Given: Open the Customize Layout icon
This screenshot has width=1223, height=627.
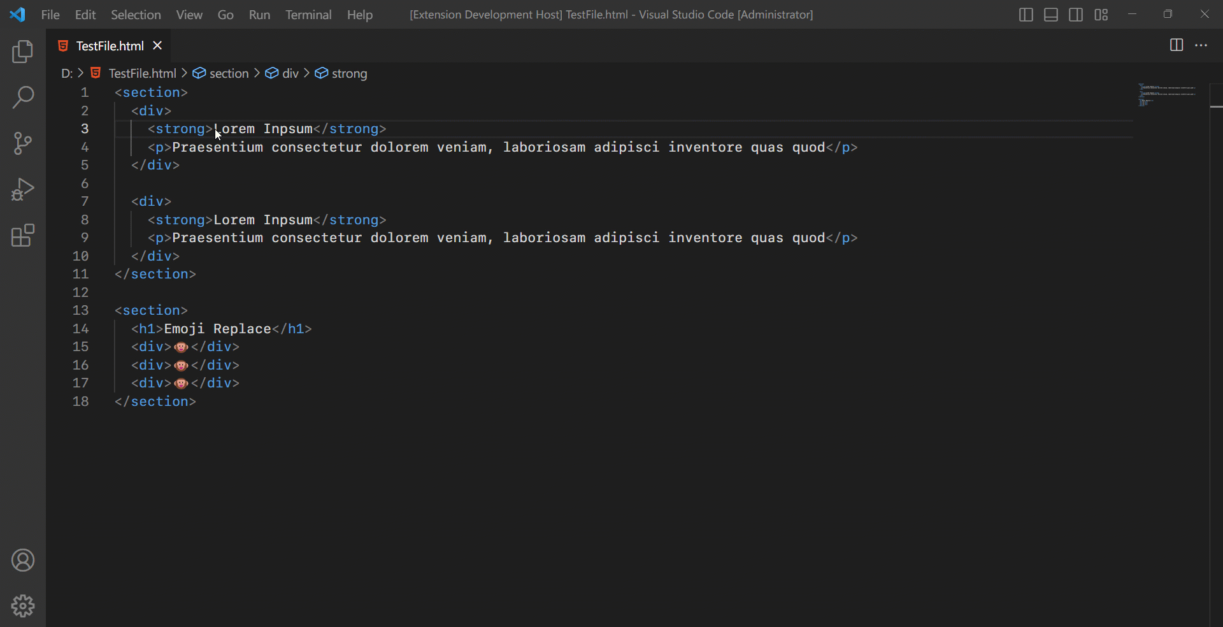Looking at the screenshot, I should (1101, 15).
